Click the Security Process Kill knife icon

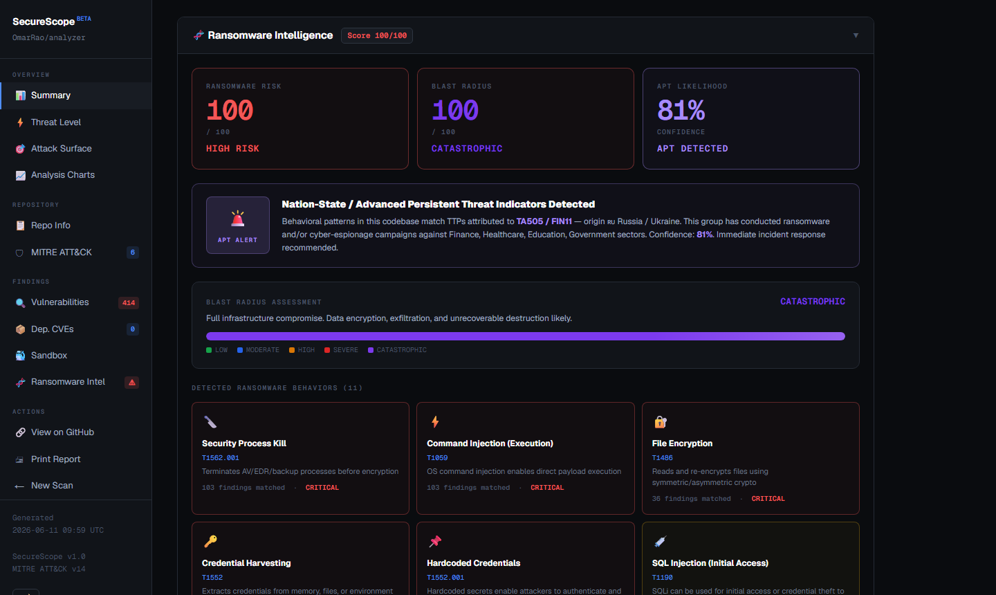point(210,422)
